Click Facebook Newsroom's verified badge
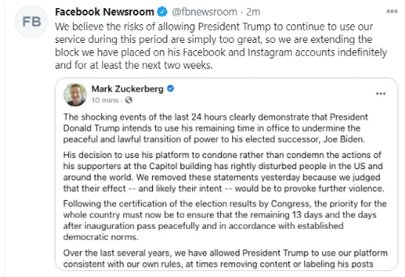 pos(162,12)
